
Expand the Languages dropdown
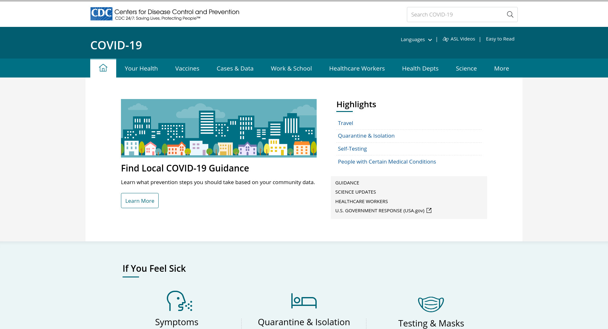click(x=416, y=40)
